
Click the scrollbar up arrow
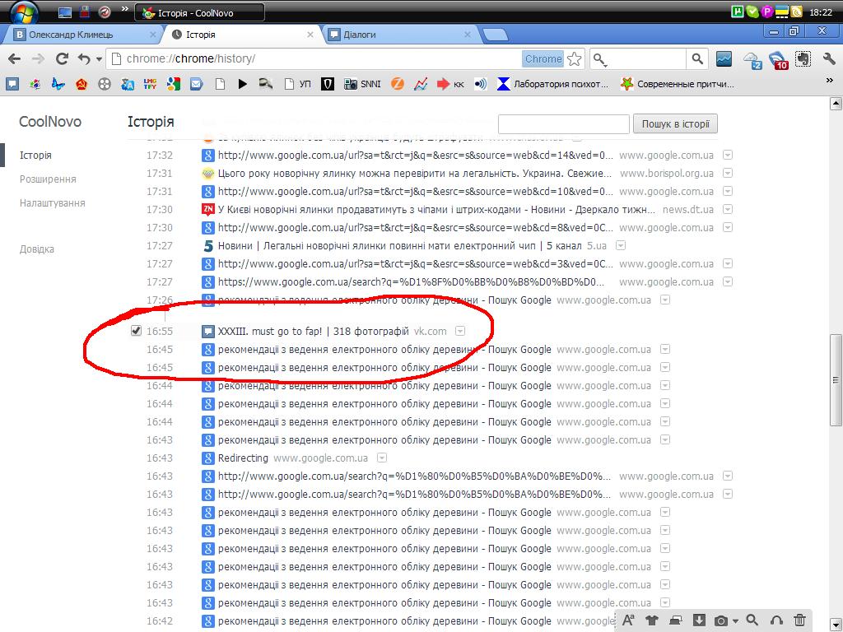click(x=836, y=103)
